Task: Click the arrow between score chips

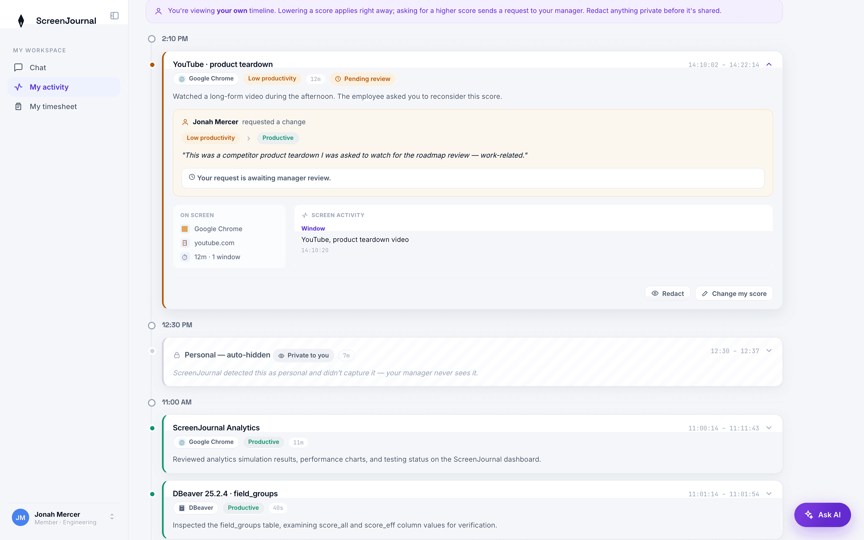Action: tap(248, 138)
